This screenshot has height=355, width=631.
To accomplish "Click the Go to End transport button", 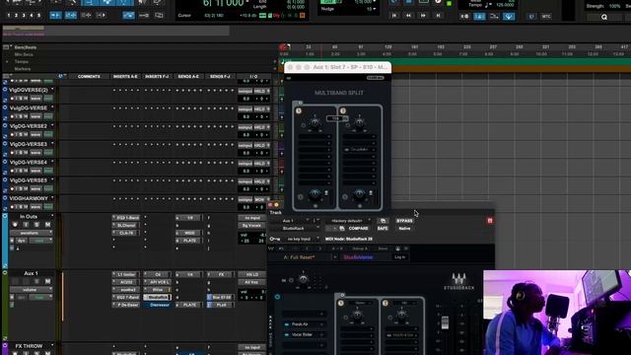I will click(x=438, y=16).
